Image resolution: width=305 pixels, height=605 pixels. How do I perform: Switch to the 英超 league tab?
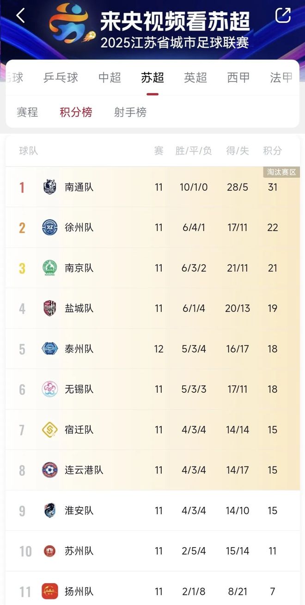[195, 77]
